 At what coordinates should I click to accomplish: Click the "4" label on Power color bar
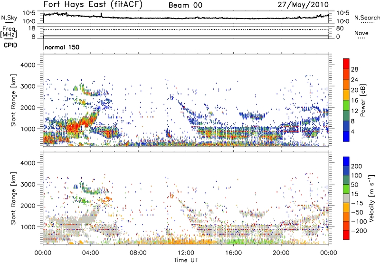pyautogui.click(x=353, y=132)
